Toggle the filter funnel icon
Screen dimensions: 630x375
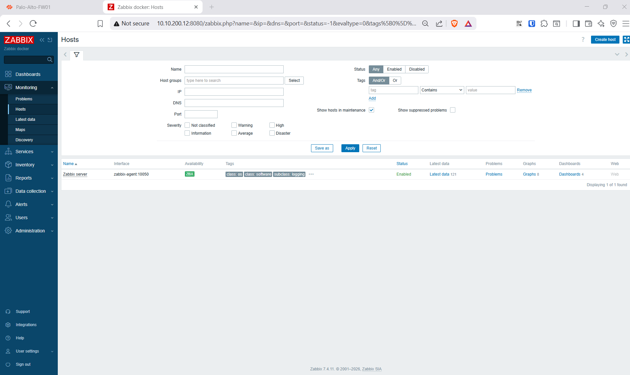pos(77,55)
